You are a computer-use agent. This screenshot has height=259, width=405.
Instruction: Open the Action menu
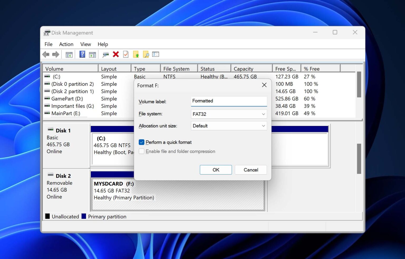66,44
